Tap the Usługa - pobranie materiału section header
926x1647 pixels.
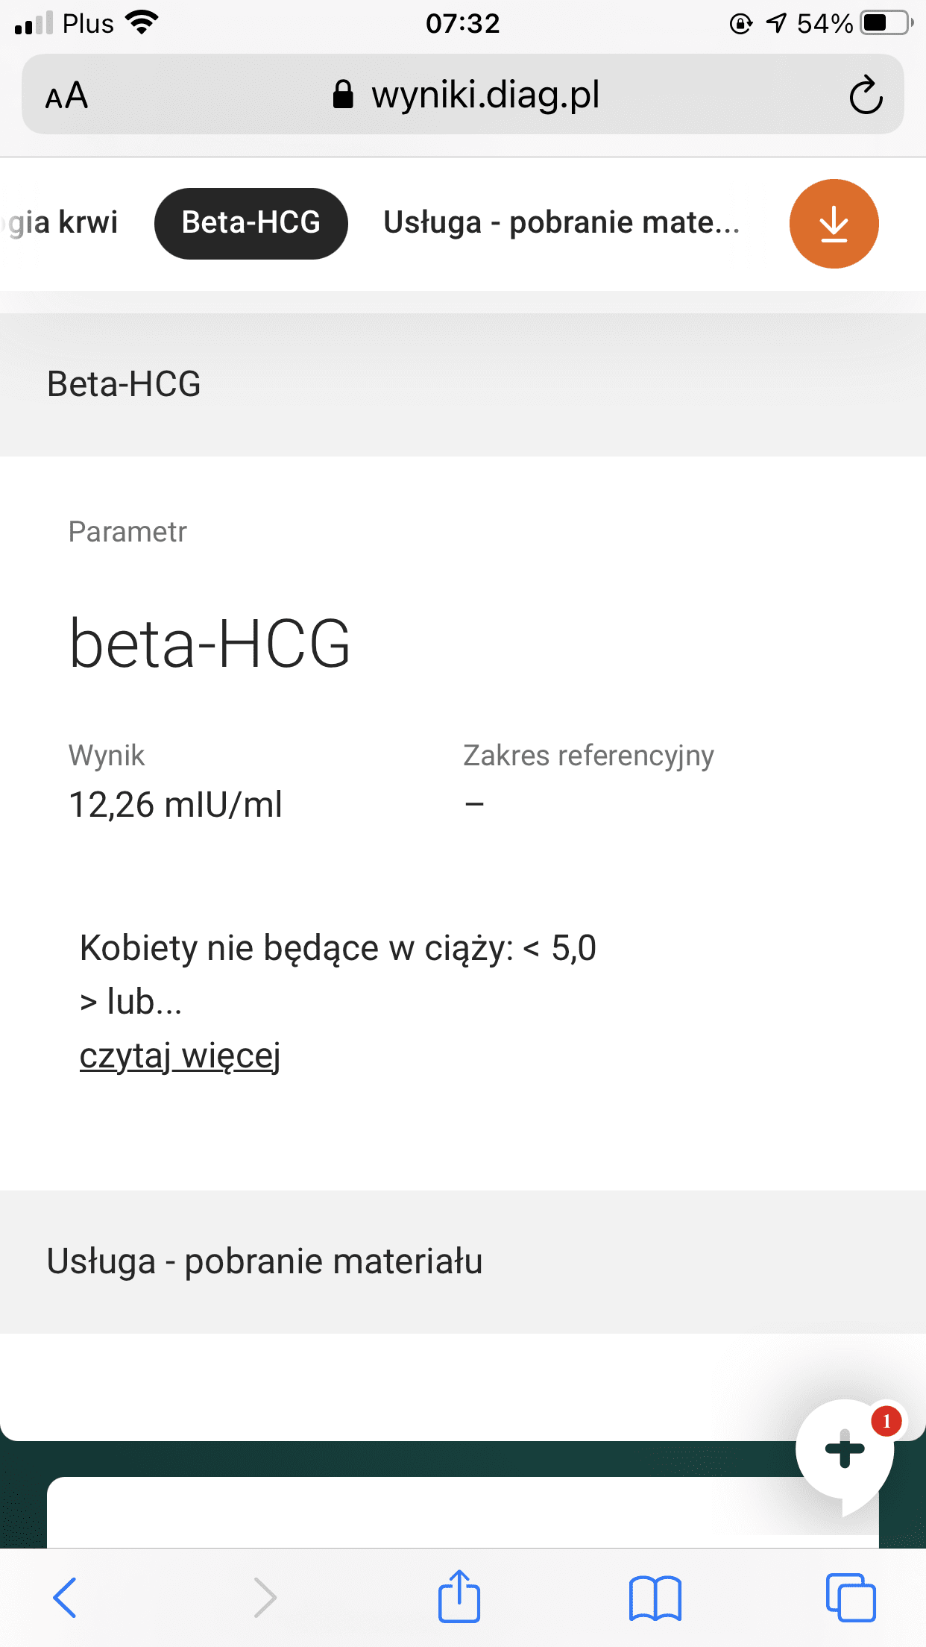(x=265, y=1261)
